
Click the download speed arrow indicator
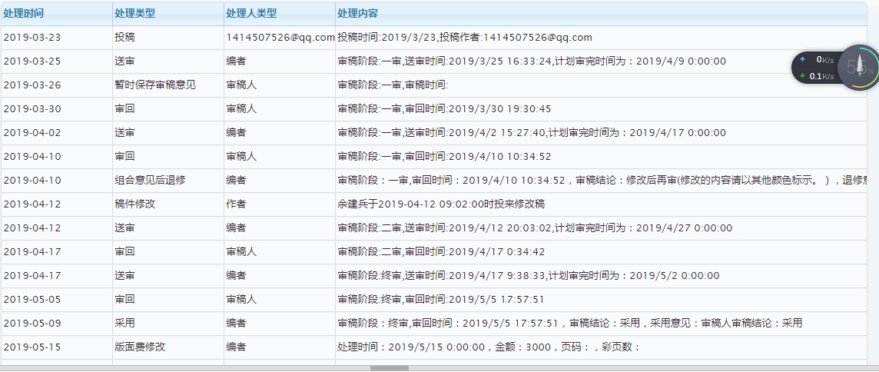point(802,76)
